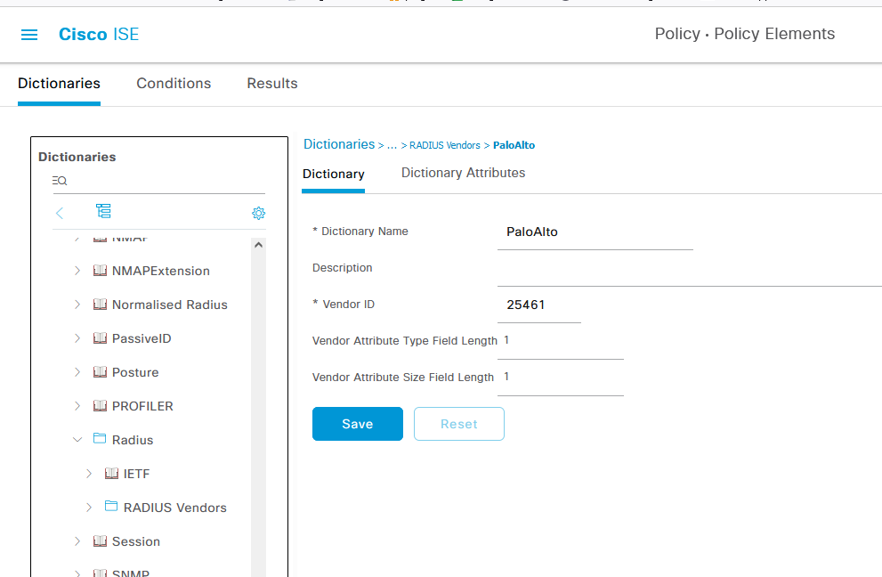Expand the PassiveID dictionary

tap(77, 338)
